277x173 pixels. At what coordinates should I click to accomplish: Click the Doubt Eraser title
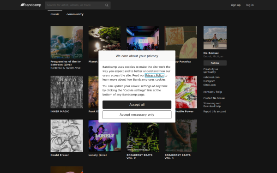(x=60, y=155)
